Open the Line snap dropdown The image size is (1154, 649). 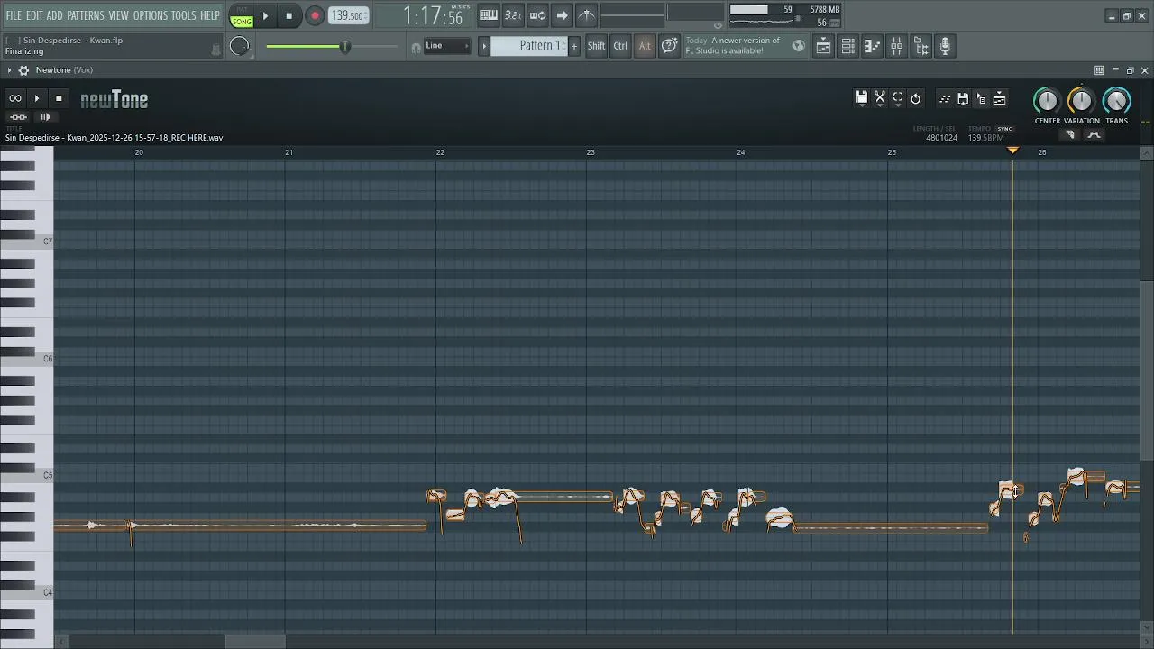[447, 46]
